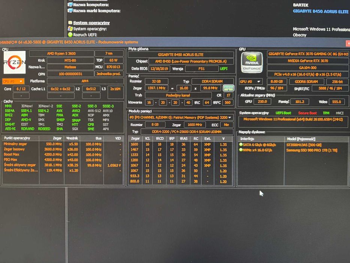
Task: Select the ST3500413AS [500 GB] drive entry
Action: tap(304, 145)
